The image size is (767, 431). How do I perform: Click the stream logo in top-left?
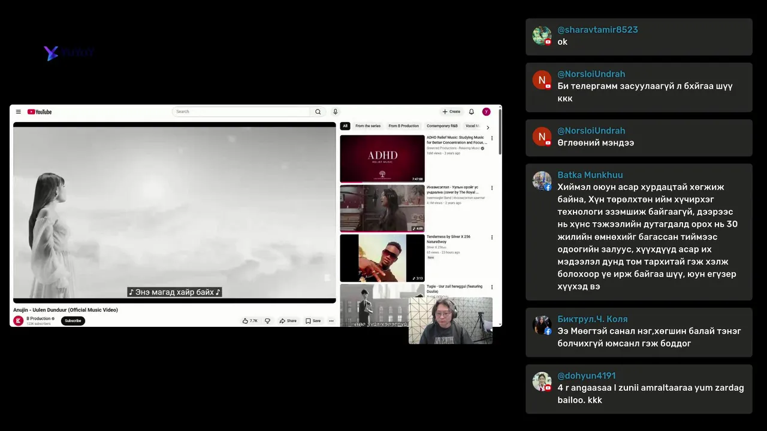click(x=69, y=53)
